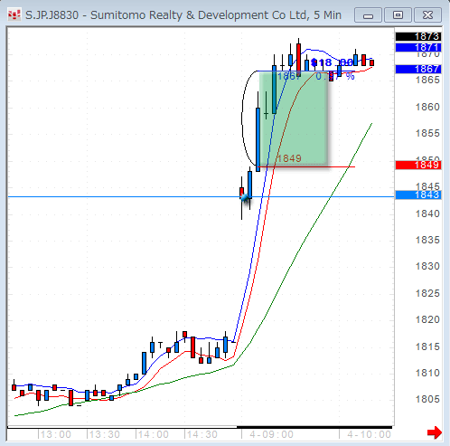Click the 1825 price axis label
This screenshot has height=446, width=450.
coord(427,293)
